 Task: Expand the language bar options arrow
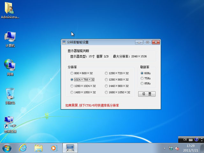[x=202, y=141]
